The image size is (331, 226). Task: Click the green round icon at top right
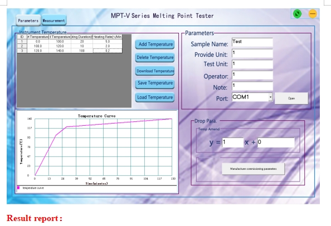tap(297, 14)
